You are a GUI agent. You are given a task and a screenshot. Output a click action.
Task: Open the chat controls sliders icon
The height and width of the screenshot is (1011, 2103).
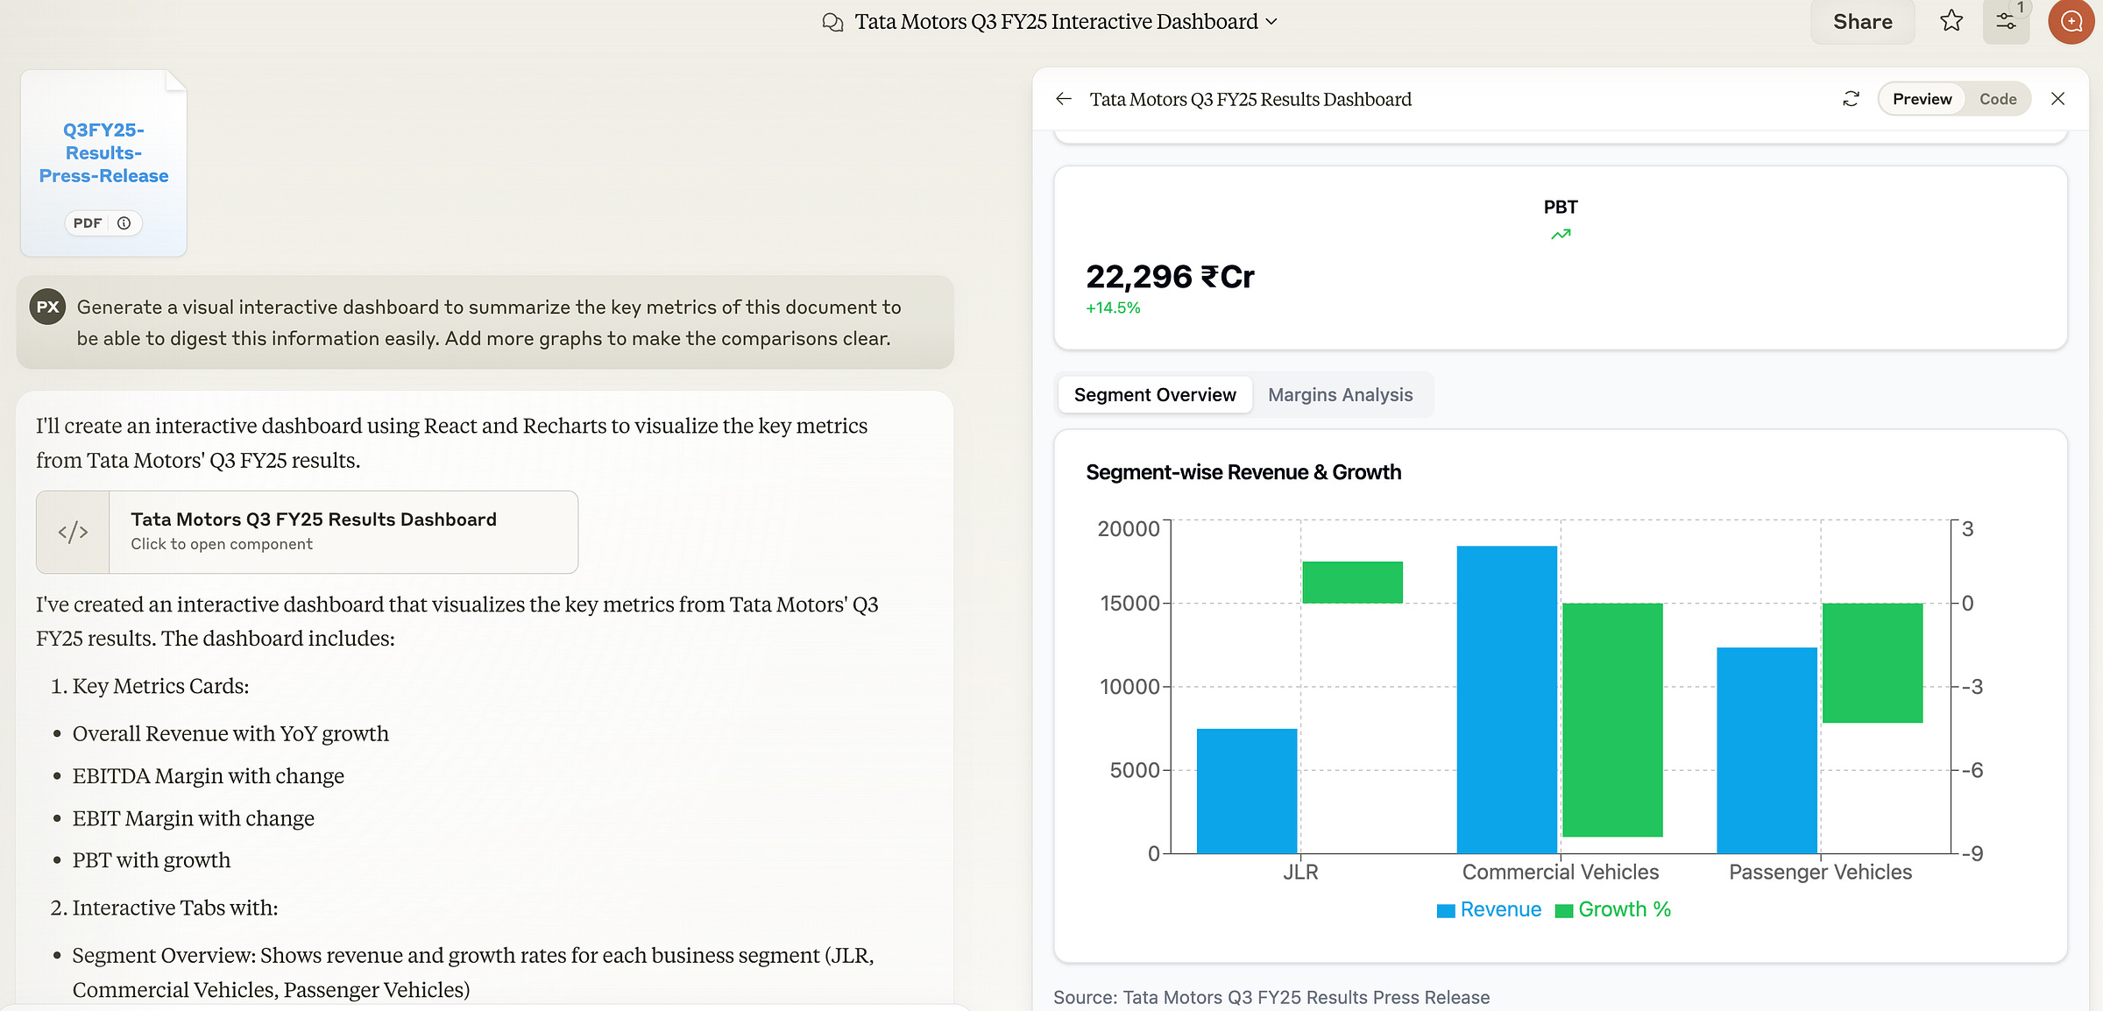[2006, 21]
